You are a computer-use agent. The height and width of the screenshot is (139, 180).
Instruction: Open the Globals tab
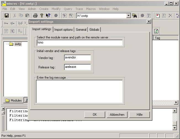[x=94, y=30]
